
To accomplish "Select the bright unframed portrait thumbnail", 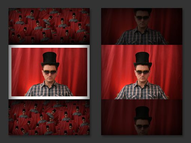I will (x=142, y=72).
